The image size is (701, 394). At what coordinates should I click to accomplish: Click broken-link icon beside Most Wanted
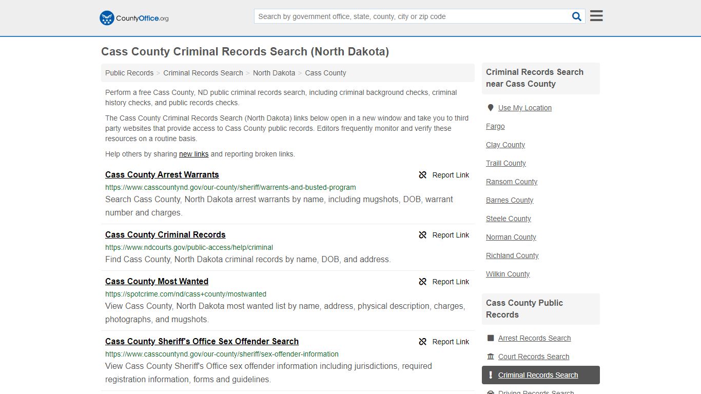[423, 282]
